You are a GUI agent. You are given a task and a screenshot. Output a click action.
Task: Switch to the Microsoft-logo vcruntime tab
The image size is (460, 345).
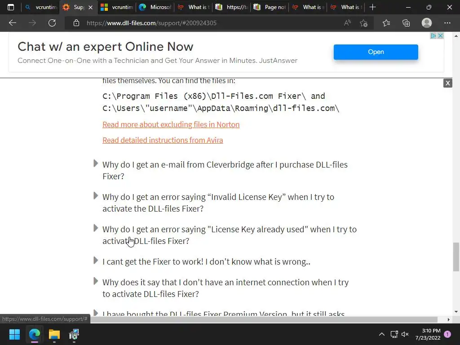(116, 7)
